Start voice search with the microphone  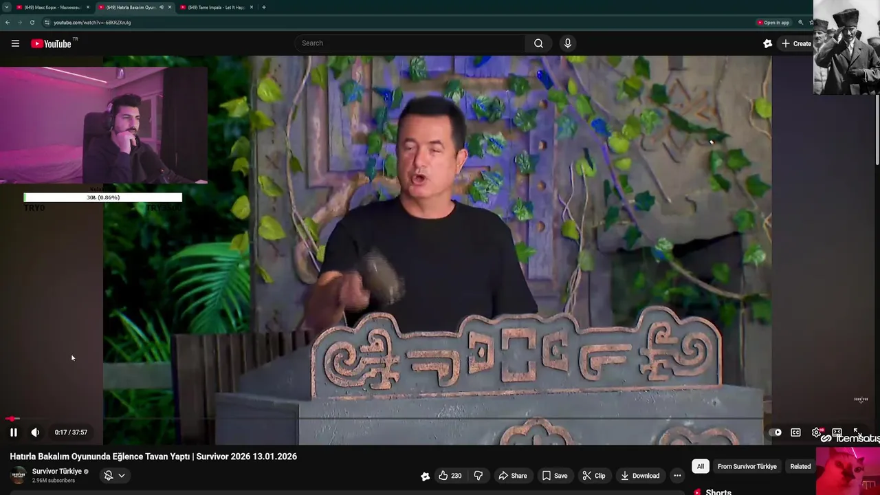click(x=567, y=43)
